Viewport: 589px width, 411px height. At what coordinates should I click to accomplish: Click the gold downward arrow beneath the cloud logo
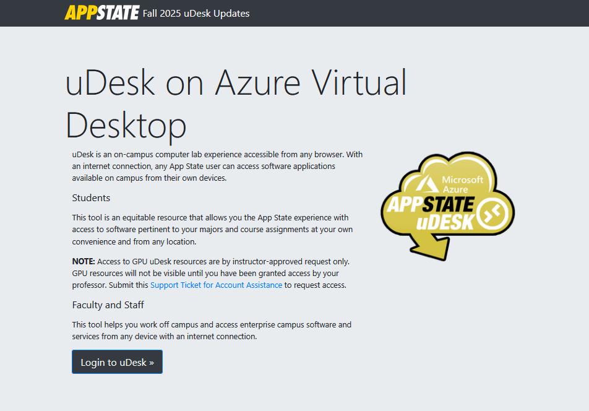[x=431, y=245]
